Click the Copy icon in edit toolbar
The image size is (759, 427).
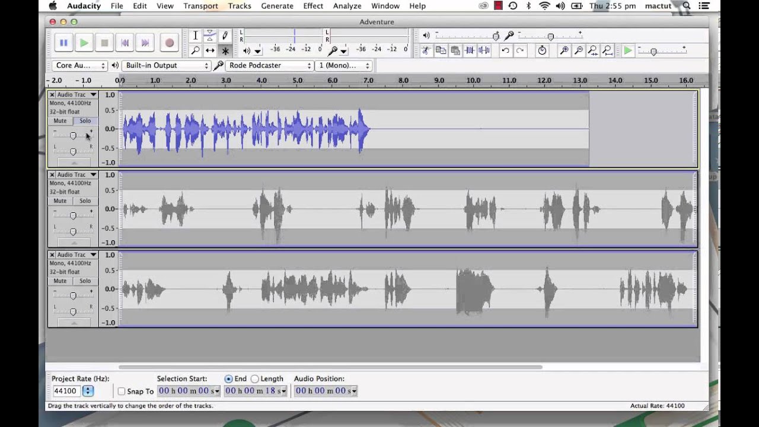coord(441,51)
